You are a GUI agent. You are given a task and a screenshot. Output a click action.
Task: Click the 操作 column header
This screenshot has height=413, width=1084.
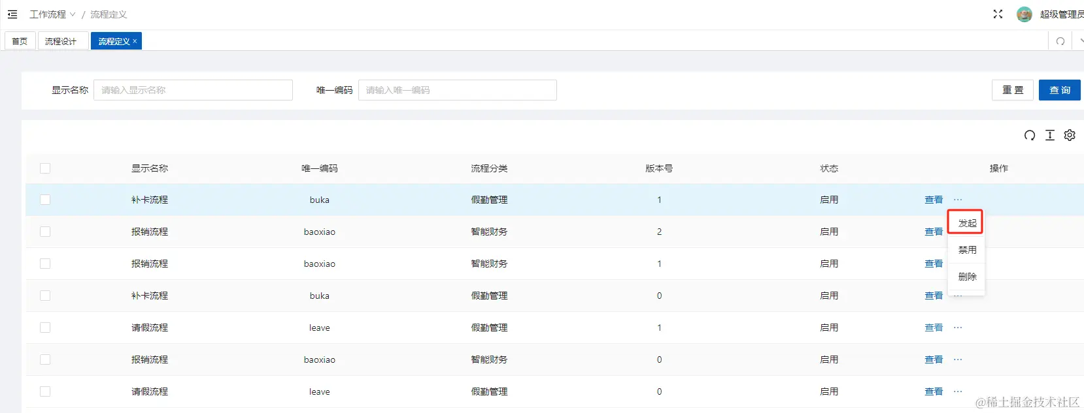(x=999, y=168)
